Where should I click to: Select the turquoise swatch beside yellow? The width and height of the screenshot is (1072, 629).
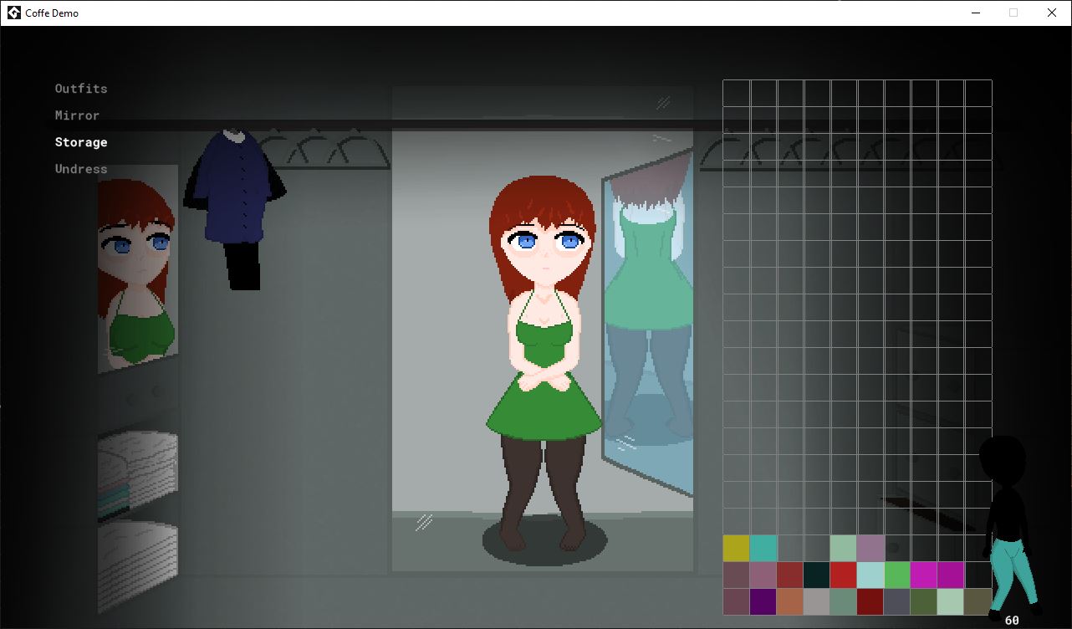coord(763,548)
